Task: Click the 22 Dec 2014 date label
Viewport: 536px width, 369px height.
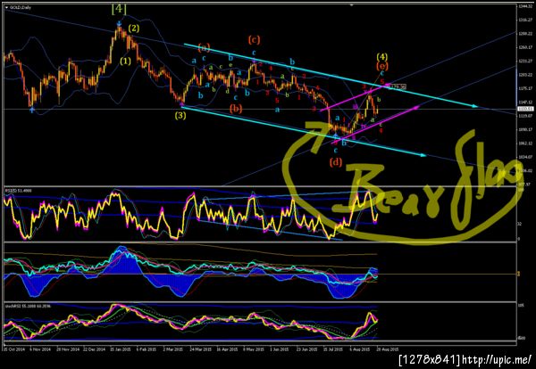Action: pos(95,349)
